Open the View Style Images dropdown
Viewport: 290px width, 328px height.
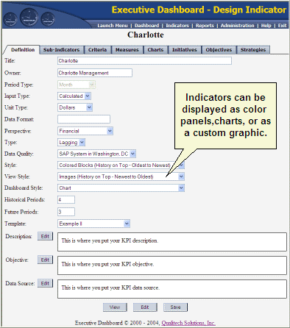pos(121,177)
